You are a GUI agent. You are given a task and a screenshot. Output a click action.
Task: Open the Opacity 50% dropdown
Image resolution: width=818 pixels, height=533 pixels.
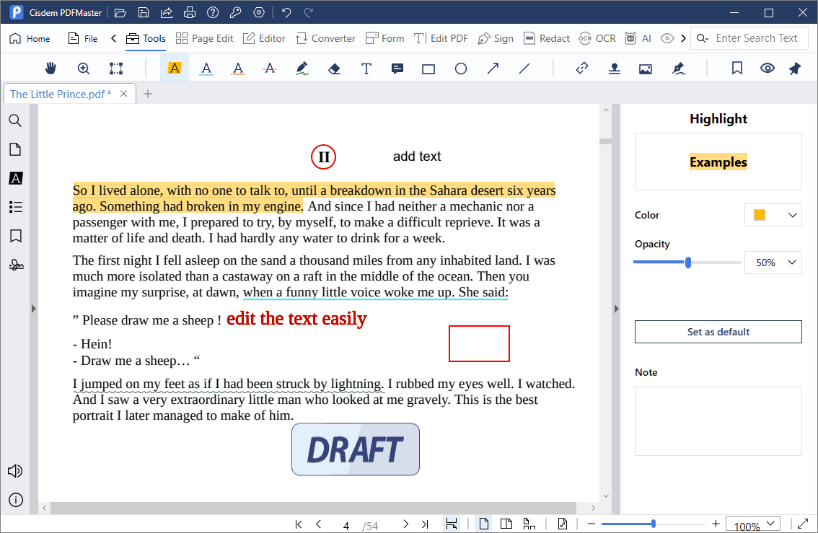pos(773,263)
